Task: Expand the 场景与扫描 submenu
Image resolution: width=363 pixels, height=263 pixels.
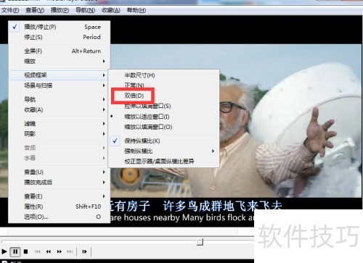Action: (x=60, y=85)
